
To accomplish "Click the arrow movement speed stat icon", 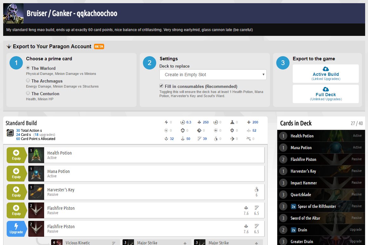I will (x=232, y=139).
